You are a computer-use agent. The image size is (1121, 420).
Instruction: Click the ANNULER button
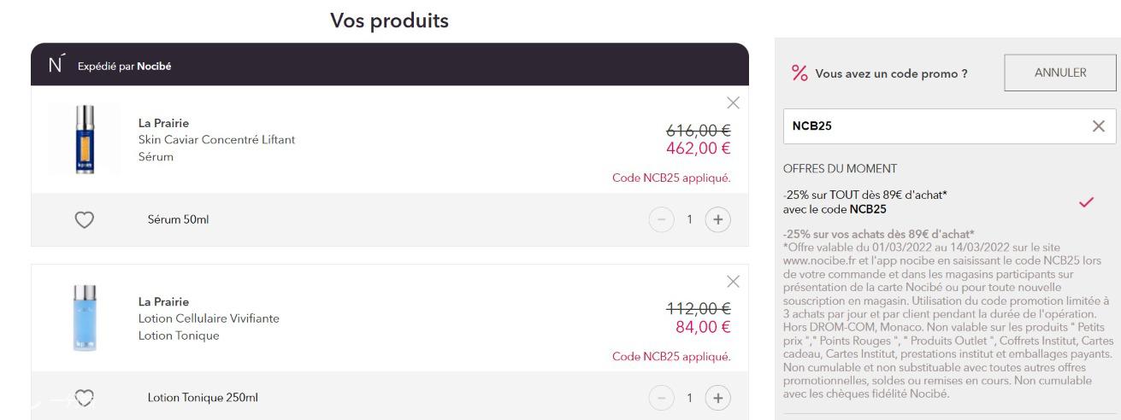click(x=1060, y=73)
